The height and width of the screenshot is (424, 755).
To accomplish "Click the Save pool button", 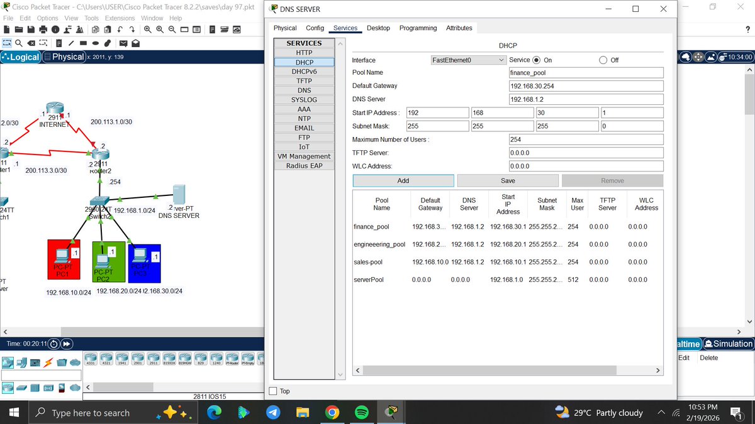I will [x=508, y=181].
